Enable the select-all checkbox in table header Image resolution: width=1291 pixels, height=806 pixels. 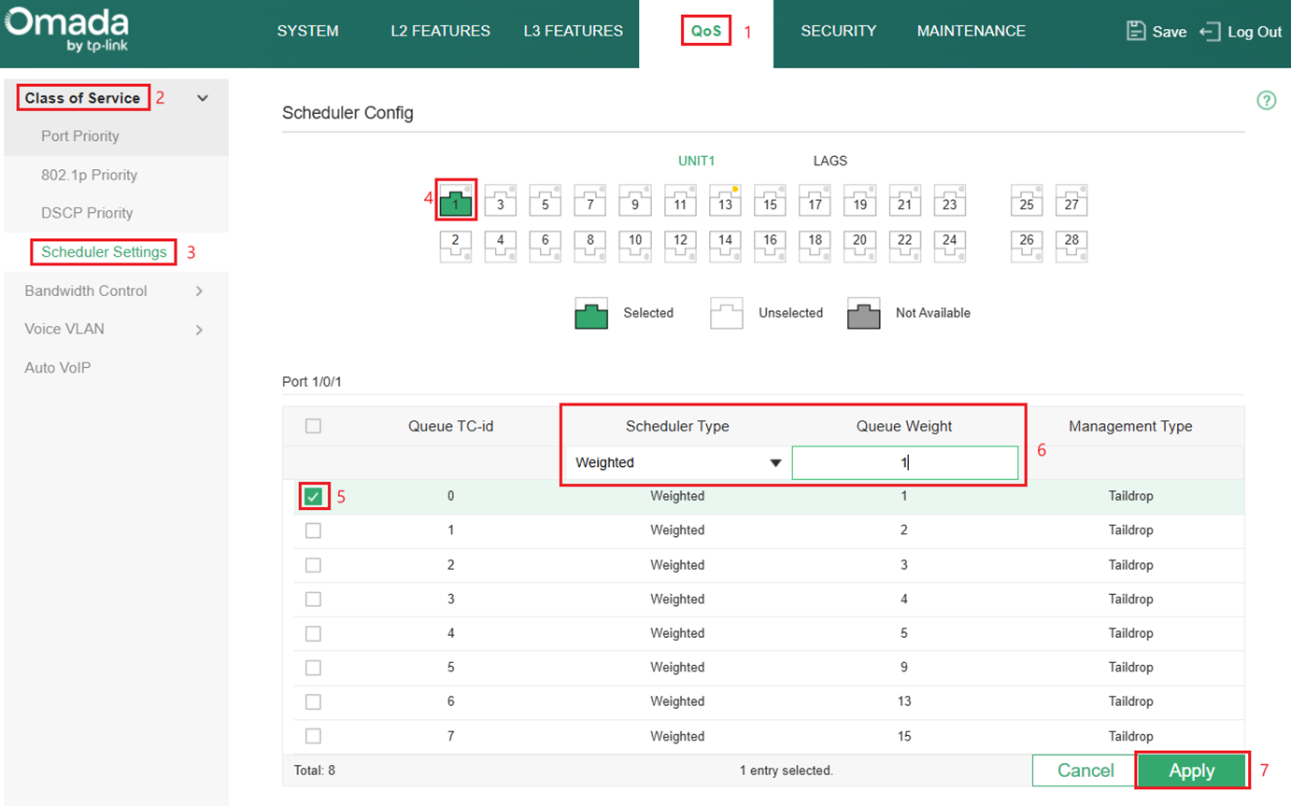313,425
